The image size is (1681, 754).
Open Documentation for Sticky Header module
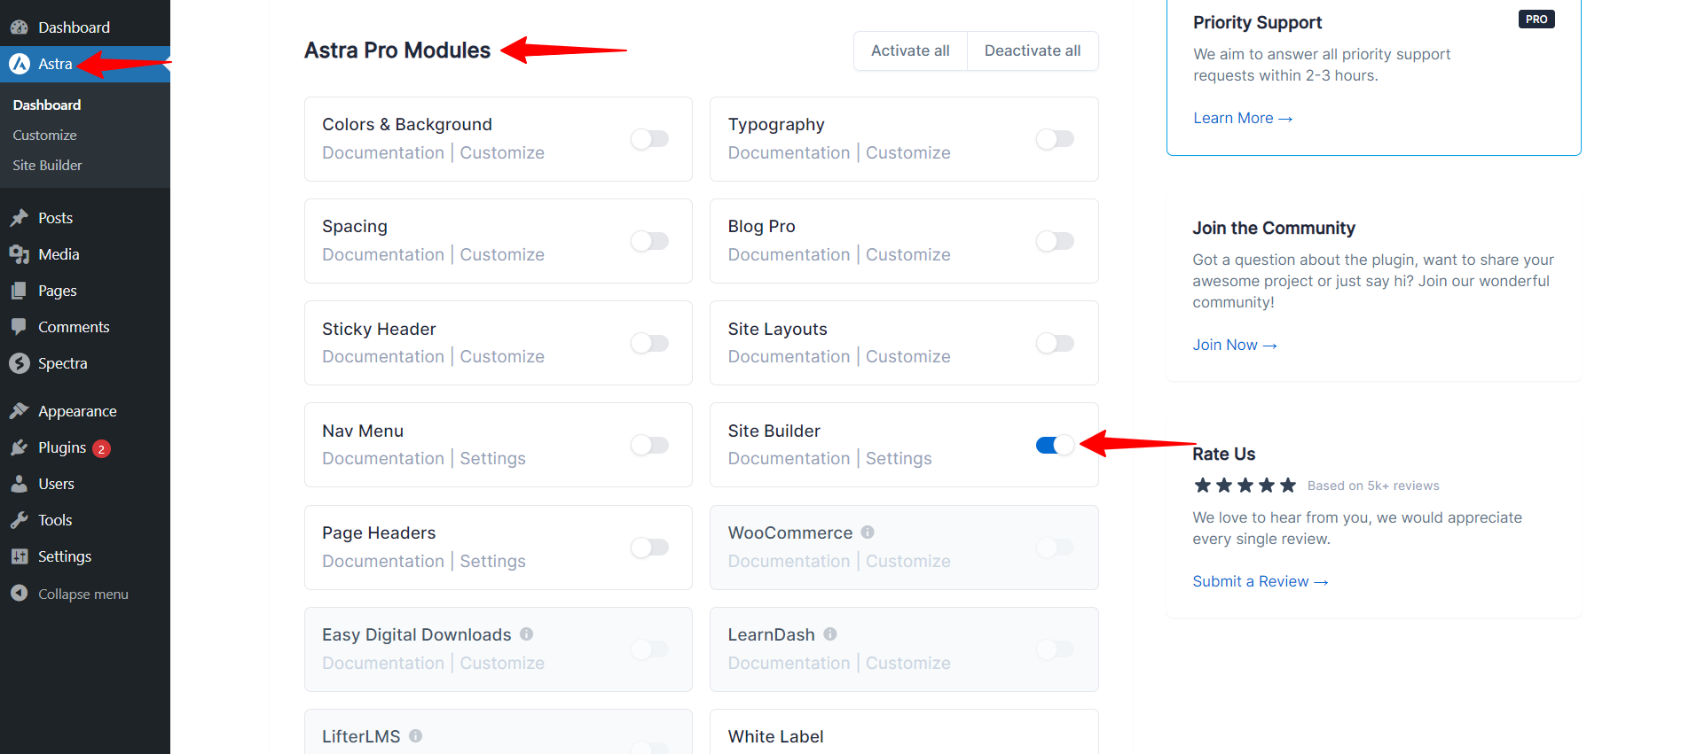point(382,356)
